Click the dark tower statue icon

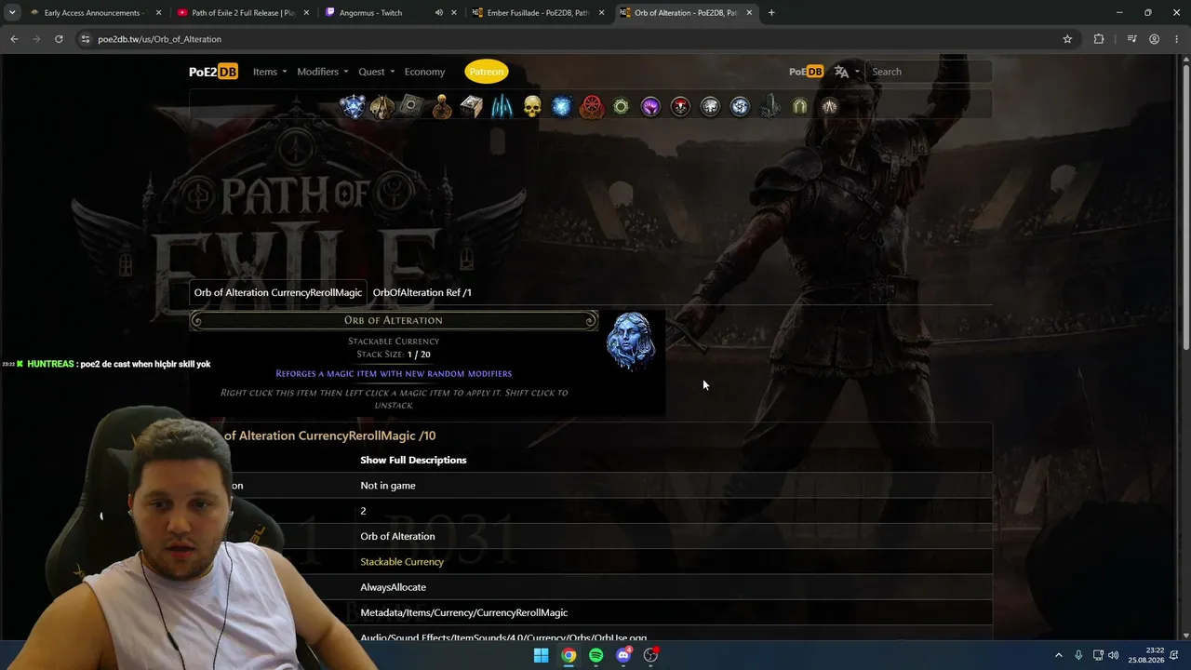[770, 107]
